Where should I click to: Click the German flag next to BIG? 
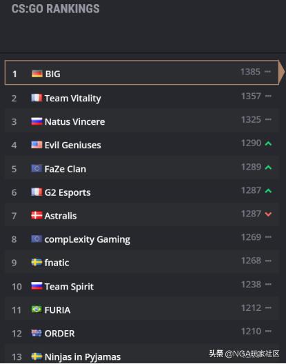point(37,74)
